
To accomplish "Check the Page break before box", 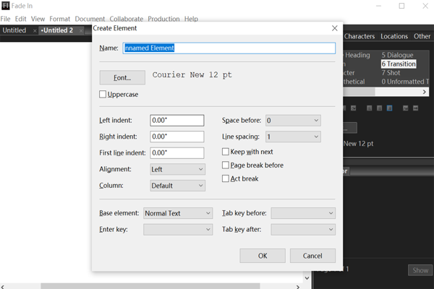I will (x=226, y=165).
